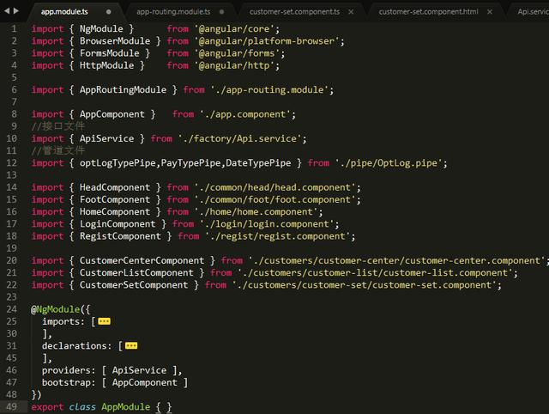The height and width of the screenshot is (414, 549).
Task: Click the '@NgModule' decorator
Action: [x=55, y=309]
